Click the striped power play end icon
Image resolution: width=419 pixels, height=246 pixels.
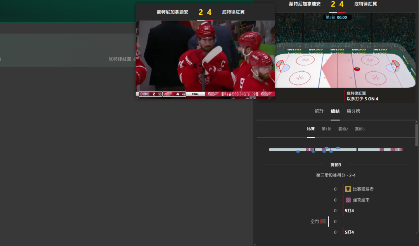pyautogui.click(x=348, y=200)
